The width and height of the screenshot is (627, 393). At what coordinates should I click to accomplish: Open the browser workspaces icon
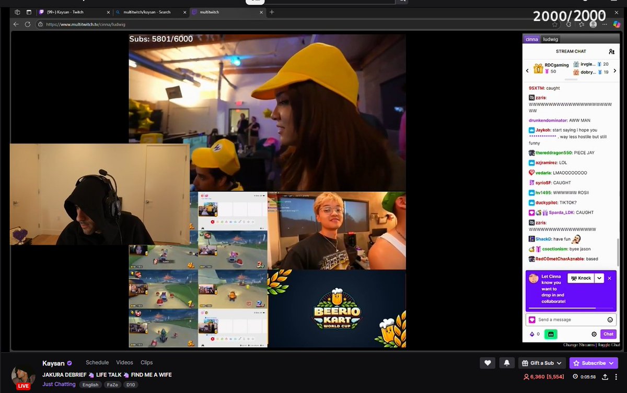pos(17,12)
